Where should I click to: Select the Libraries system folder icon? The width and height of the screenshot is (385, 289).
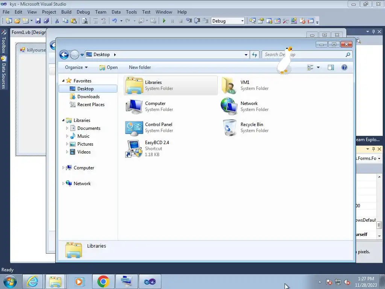[x=134, y=85]
